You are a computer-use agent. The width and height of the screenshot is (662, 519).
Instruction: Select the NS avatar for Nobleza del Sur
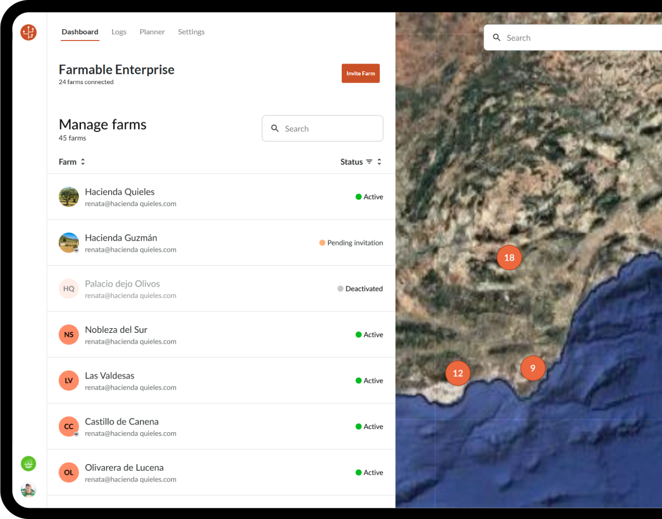(x=69, y=334)
